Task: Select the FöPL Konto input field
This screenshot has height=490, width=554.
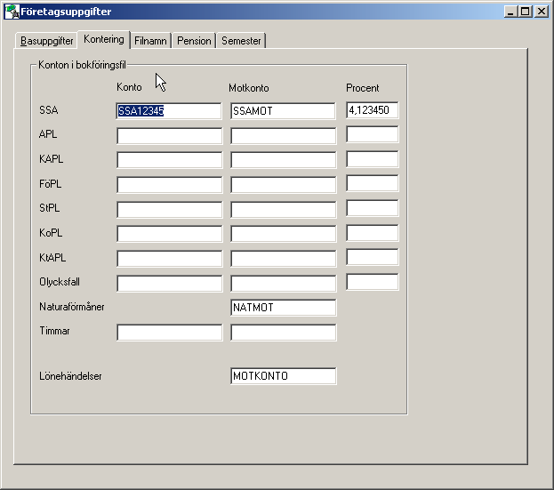Action: pos(169,185)
